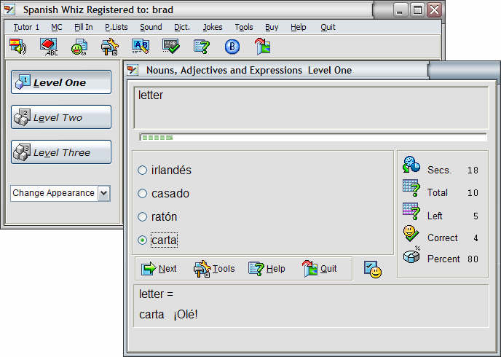Open the Jokes menu
The width and height of the screenshot is (501, 357).
click(213, 27)
